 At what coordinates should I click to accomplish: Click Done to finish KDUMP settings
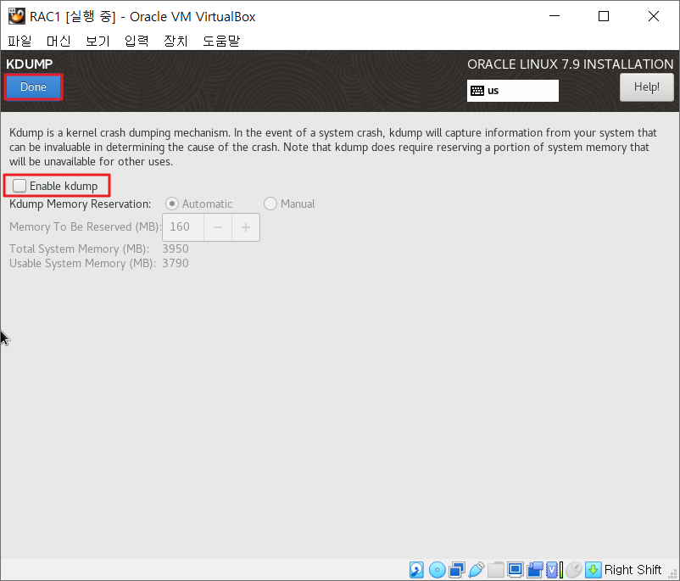click(x=33, y=87)
